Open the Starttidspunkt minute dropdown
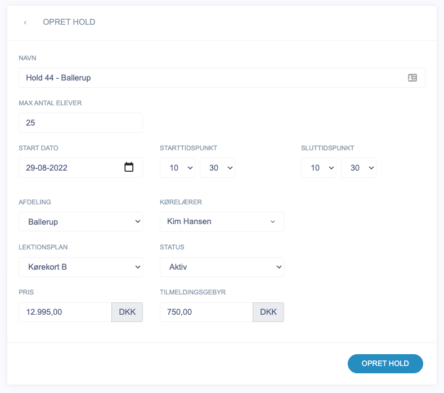This screenshot has width=444, height=393. [217, 168]
